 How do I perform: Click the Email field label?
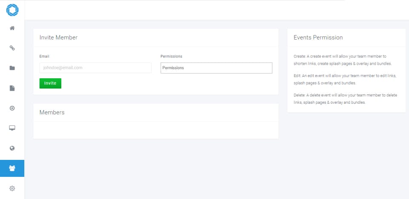point(44,56)
